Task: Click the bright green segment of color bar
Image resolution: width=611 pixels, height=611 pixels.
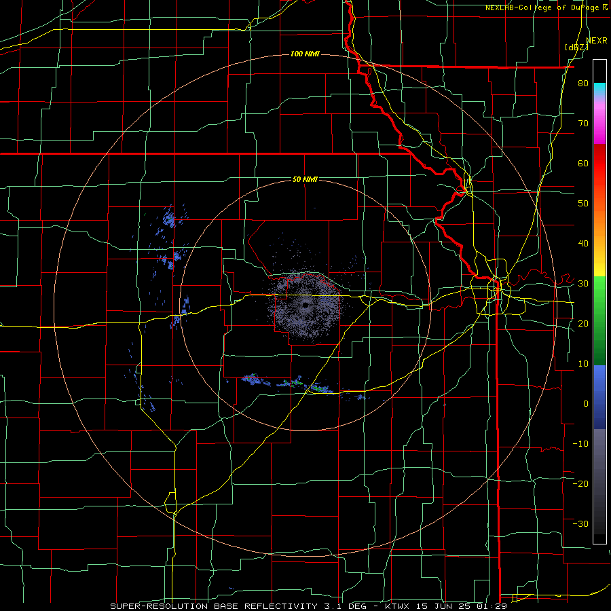Action: click(x=599, y=296)
